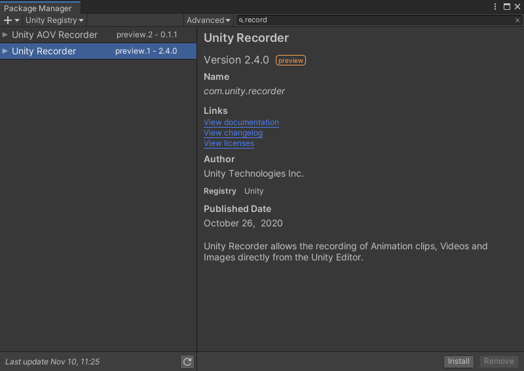This screenshot has height=371, width=524.
Task: Click the Remove button
Action: pos(499,361)
